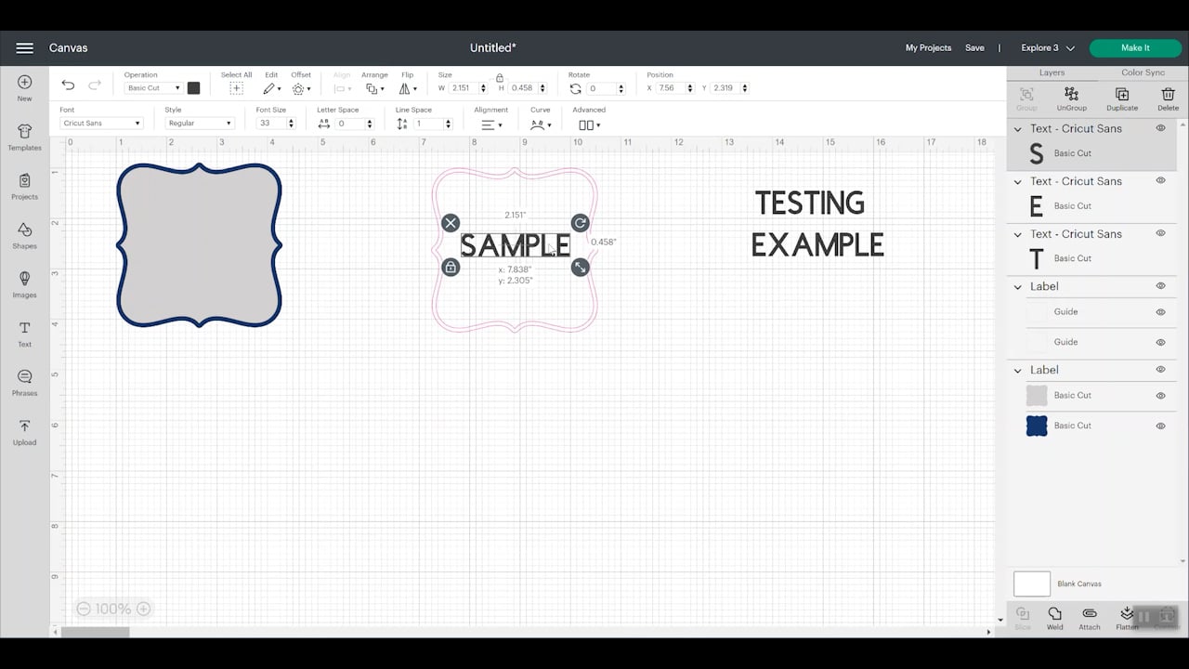Hide the Text - Cricut Sans T layer
The width and height of the screenshot is (1189, 669).
tap(1160, 233)
